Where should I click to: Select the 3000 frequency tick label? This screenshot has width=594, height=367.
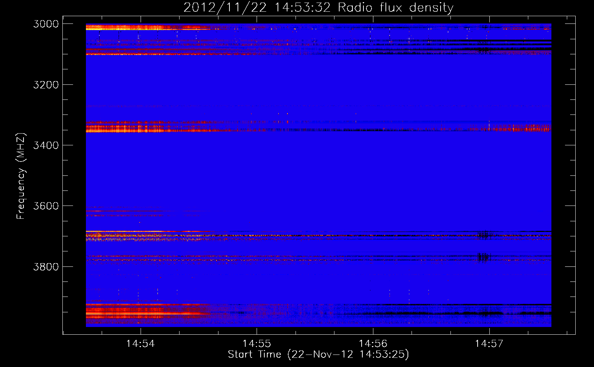pyautogui.click(x=46, y=24)
